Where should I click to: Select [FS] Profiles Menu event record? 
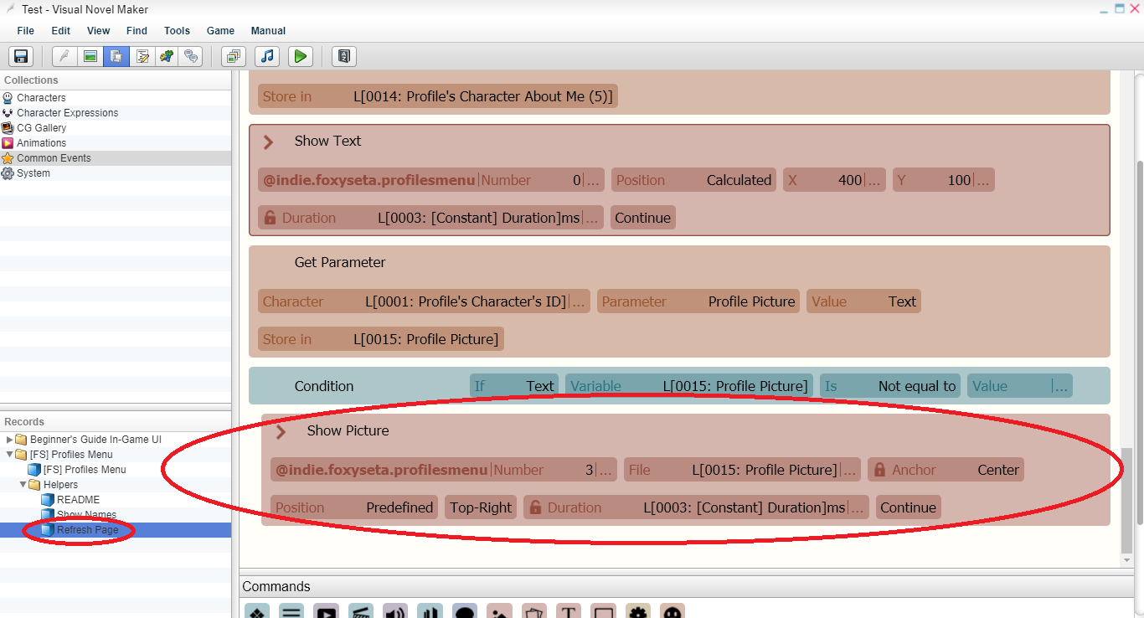(84, 470)
